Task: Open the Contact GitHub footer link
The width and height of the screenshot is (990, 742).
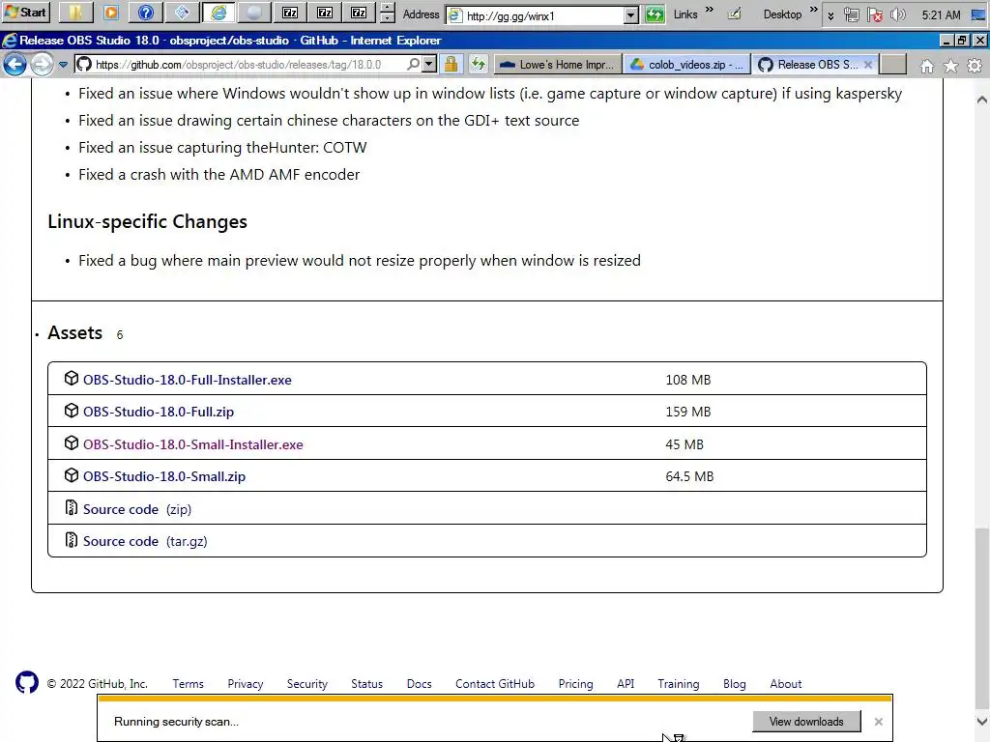Action: click(495, 684)
